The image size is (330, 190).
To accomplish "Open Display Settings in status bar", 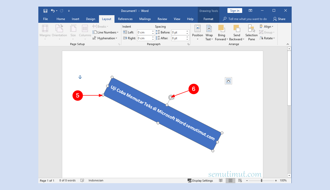I will 200,181.
